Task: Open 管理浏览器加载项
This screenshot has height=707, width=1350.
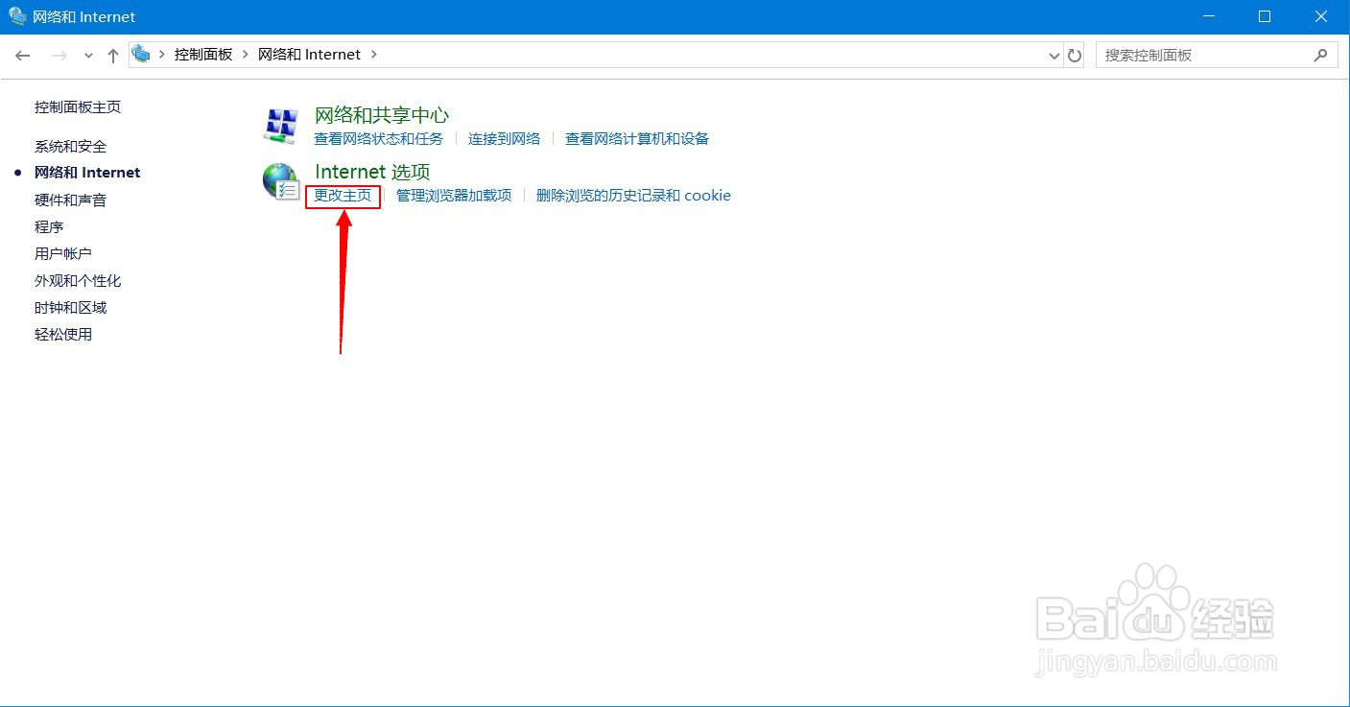Action: (x=454, y=195)
